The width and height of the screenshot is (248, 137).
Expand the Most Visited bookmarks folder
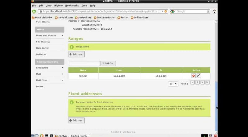[42, 18]
